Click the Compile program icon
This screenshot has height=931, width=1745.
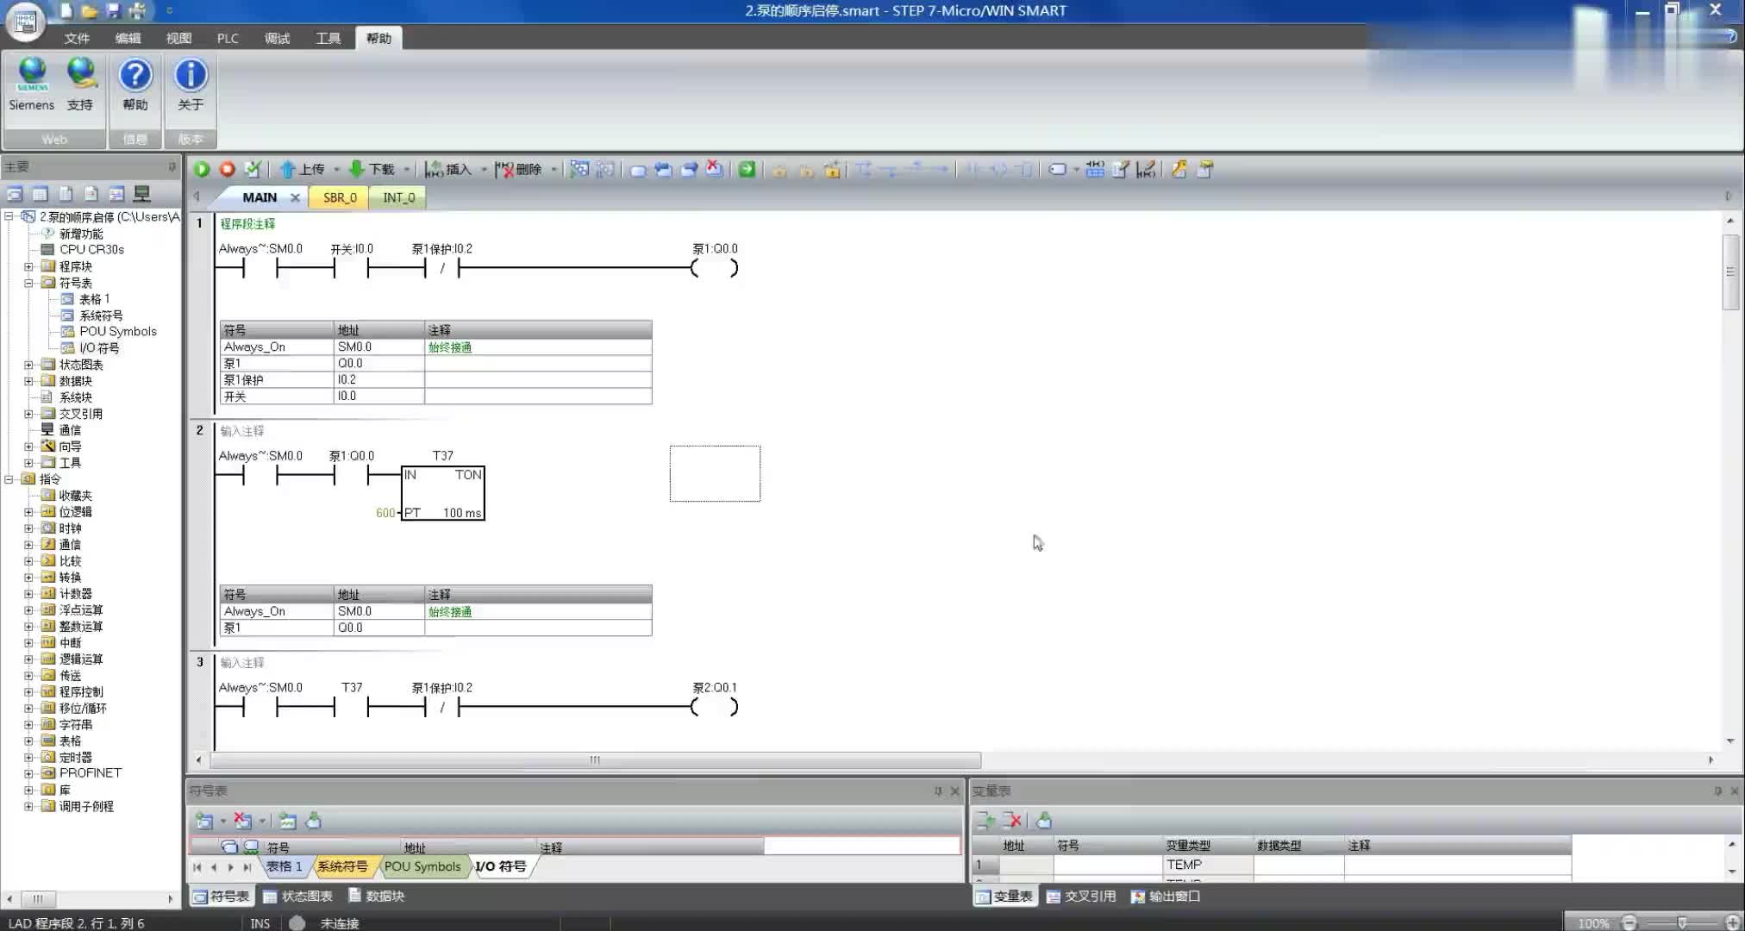click(253, 170)
